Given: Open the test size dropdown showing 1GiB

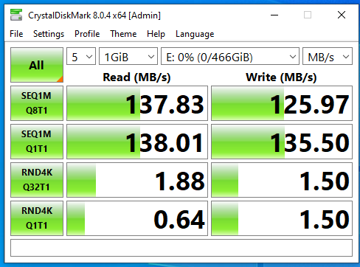Looking at the screenshot, I should 128,56.
